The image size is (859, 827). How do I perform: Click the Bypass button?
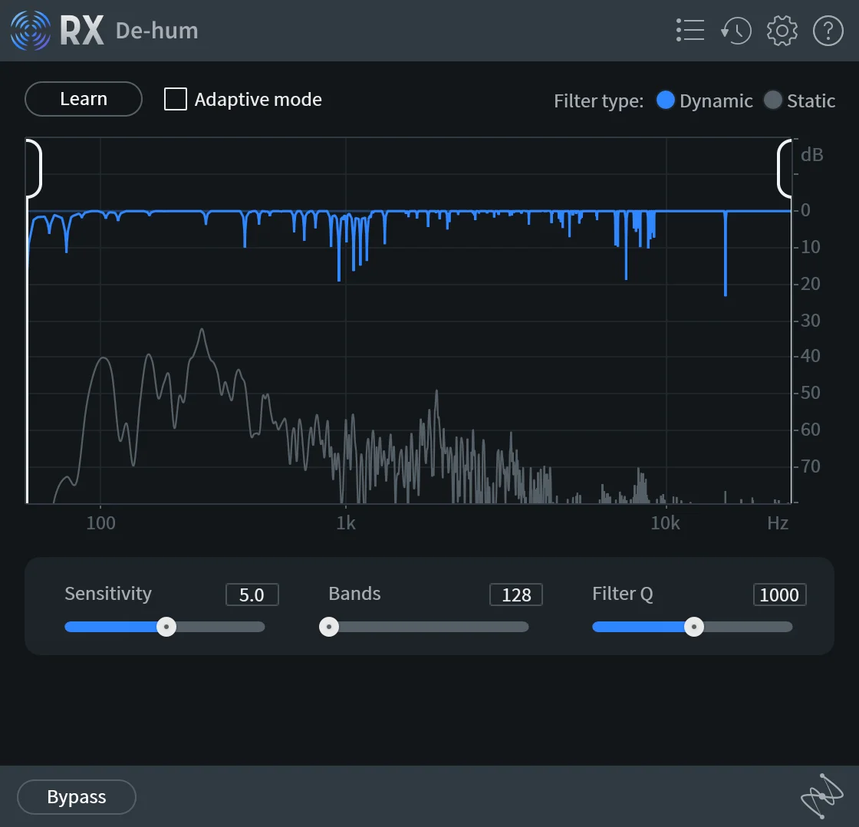pyautogui.click(x=77, y=796)
